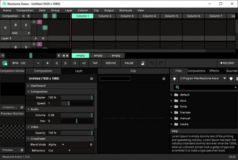
Task: Switch to the Effects tab
Action: pos(214,71)
